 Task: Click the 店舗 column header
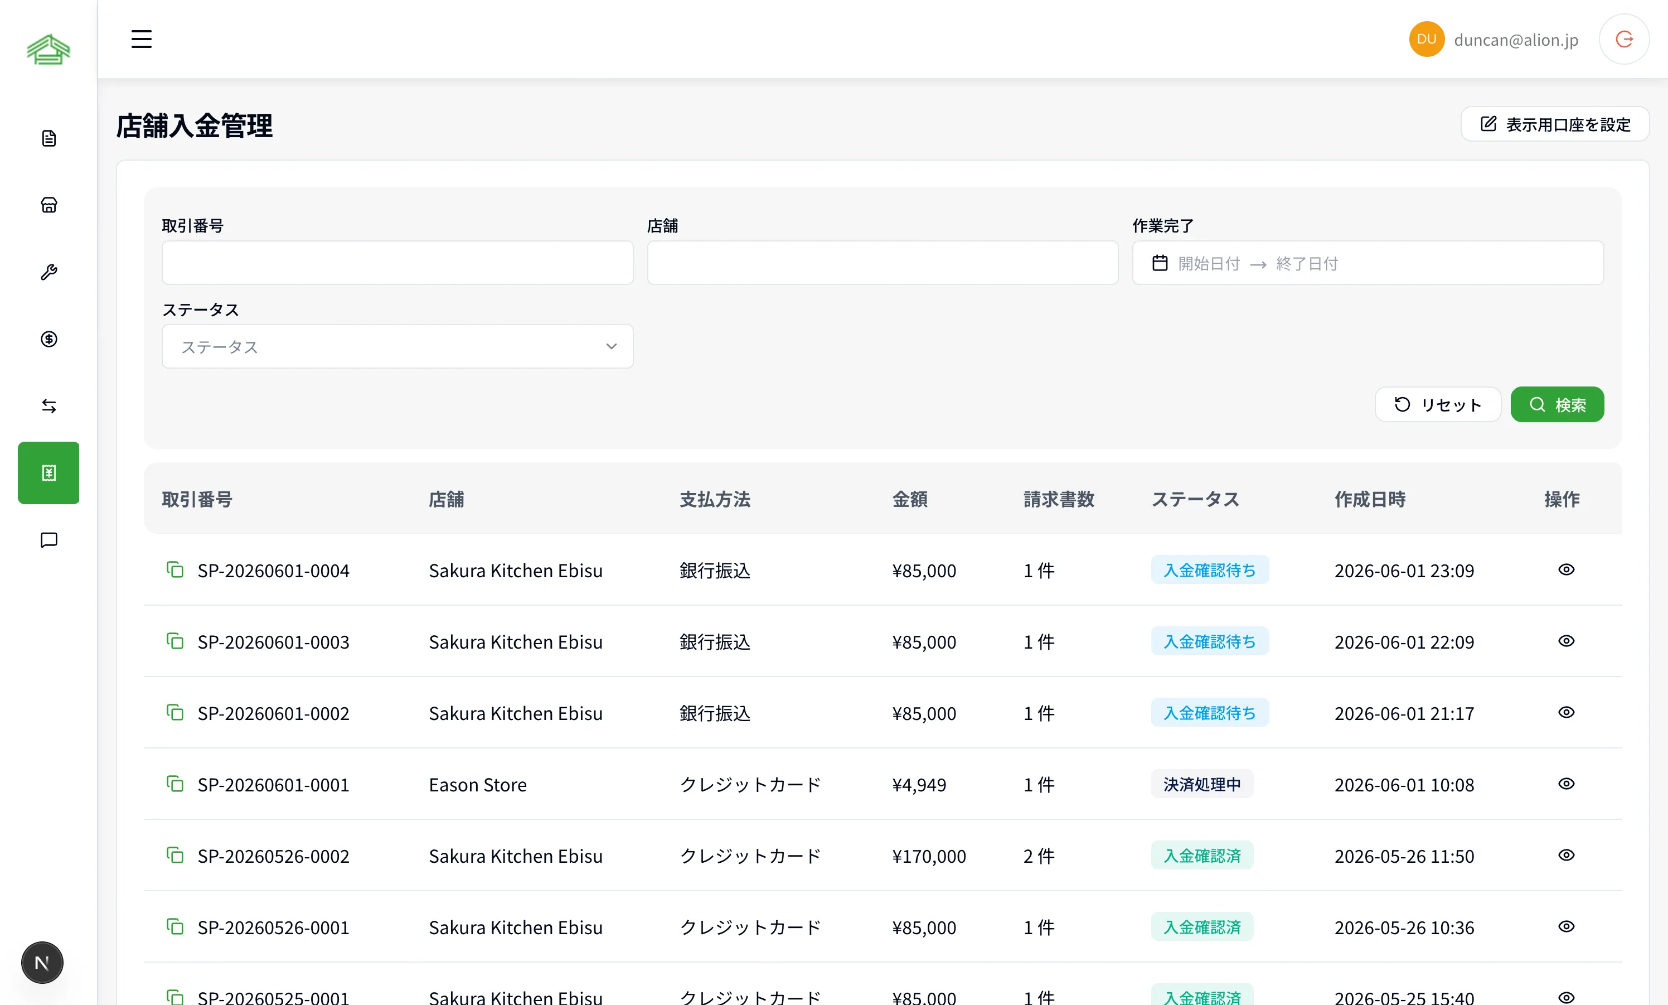446,499
